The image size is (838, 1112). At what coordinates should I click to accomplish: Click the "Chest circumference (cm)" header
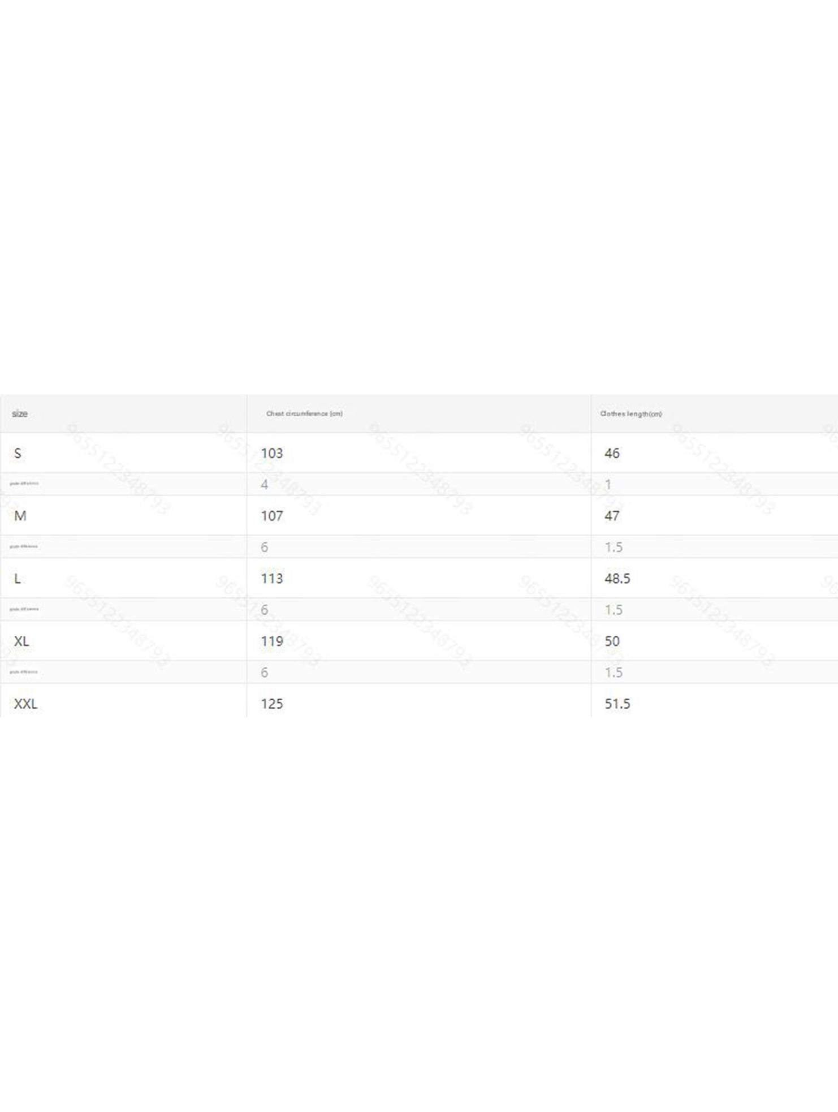304,413
